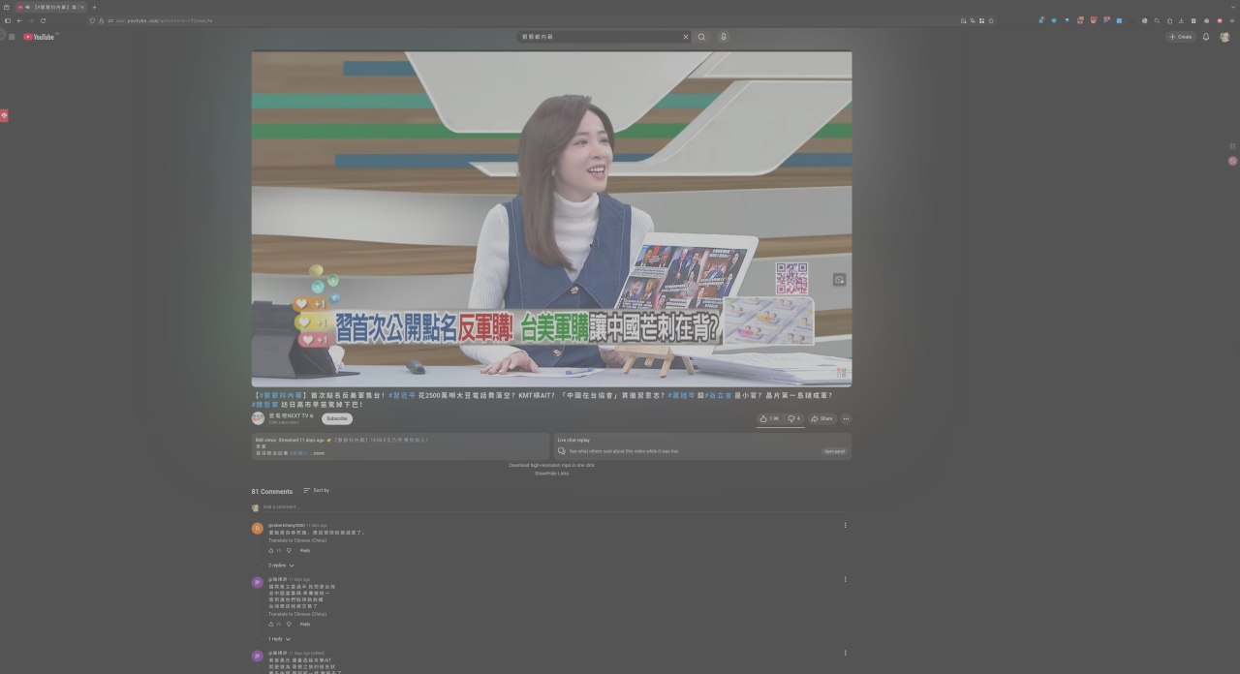Open the YouTube guide hamburger menu
This screenshot has height=674, width=1240.
coord(12,37)
